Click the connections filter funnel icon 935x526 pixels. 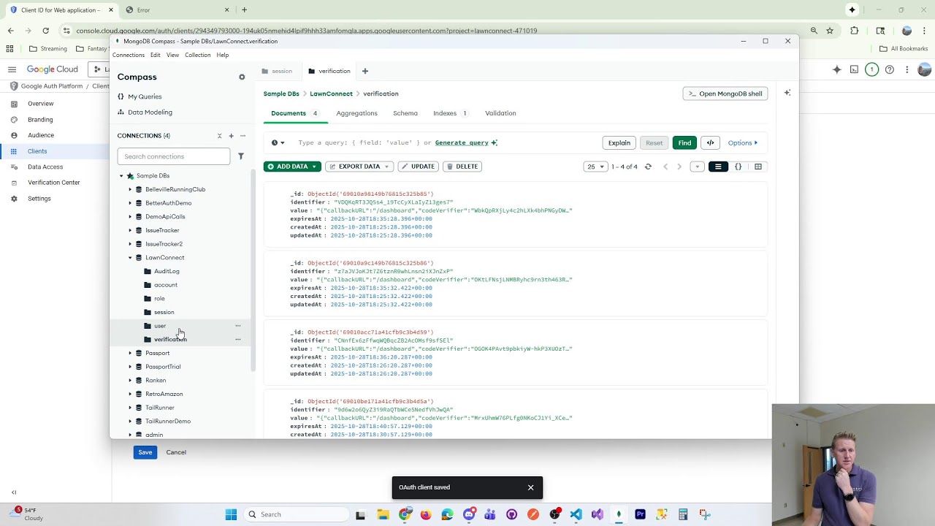point(241,156)
